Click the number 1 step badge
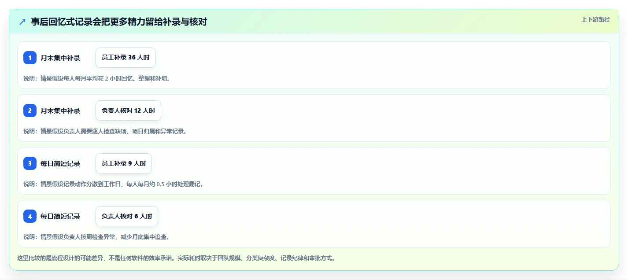This screenshot has width=628, height=280. pos(30,58)
